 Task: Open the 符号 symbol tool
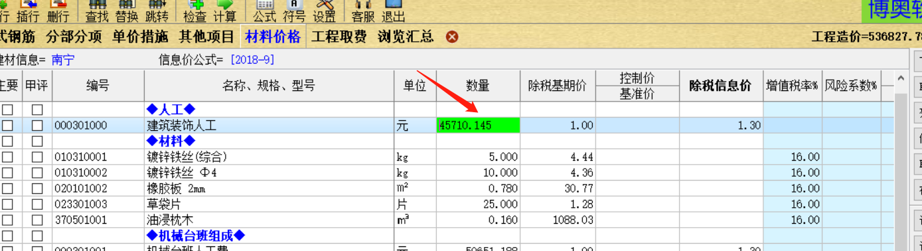pyautogui.click(x=294, y=11)
